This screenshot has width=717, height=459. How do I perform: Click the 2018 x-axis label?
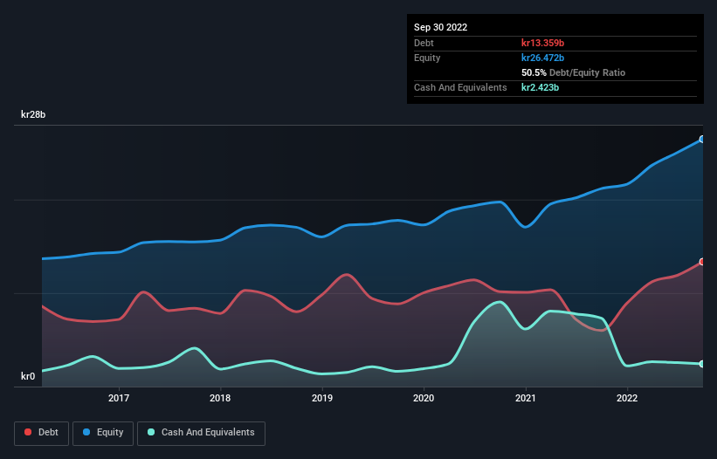[x=220, y=398]
